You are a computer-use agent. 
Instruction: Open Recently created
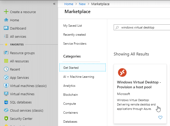tap(75, 35)
